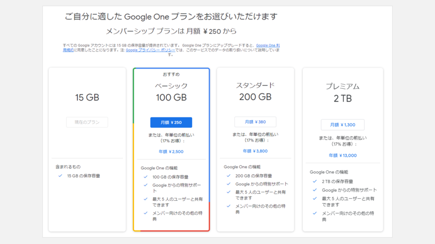This screenshot has width=435, height=244.
Task: Click the スタンダード 200 GB plan heading
Action: (x=255, y=91)
